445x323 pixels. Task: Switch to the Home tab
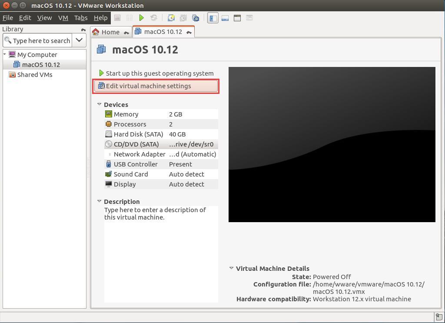(111, 32)
